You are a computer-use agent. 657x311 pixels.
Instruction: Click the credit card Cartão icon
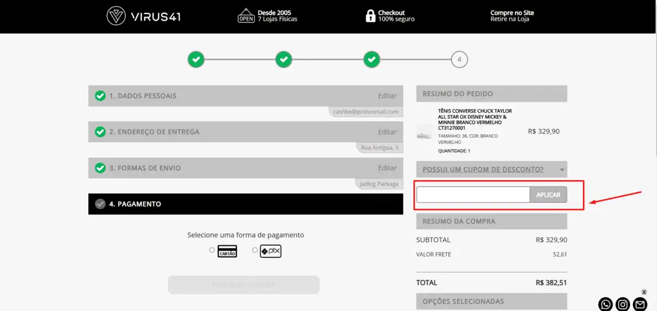click(227, 251)
